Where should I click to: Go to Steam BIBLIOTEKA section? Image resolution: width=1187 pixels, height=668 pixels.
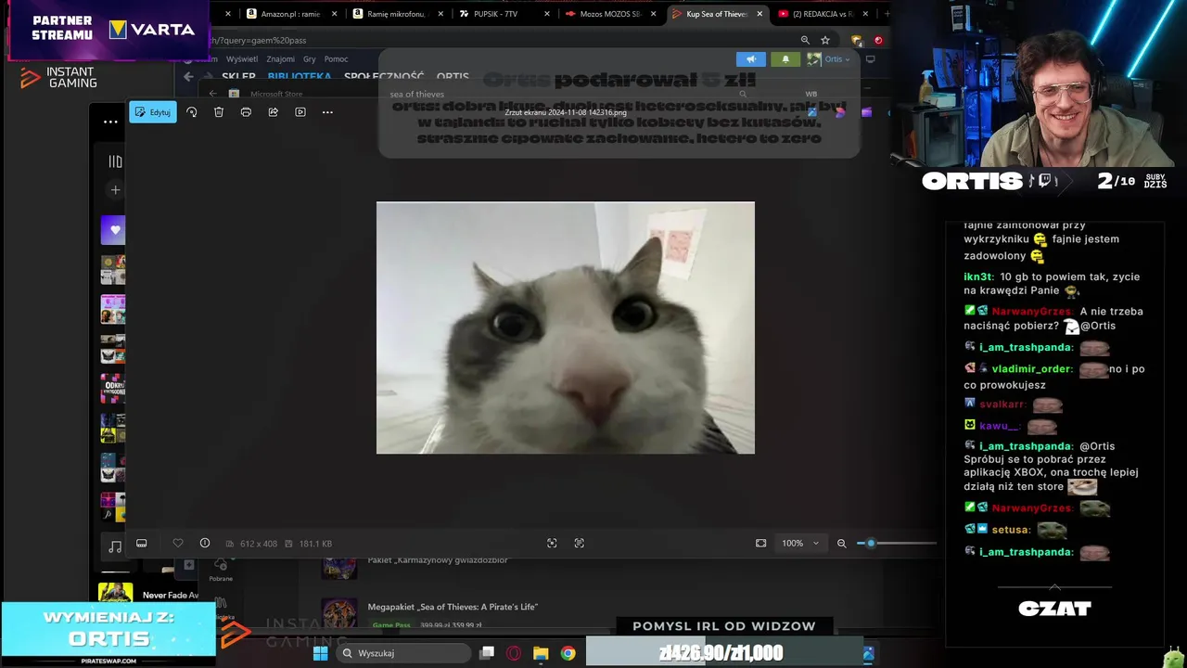pyautogui.click(x=300, y=77)
